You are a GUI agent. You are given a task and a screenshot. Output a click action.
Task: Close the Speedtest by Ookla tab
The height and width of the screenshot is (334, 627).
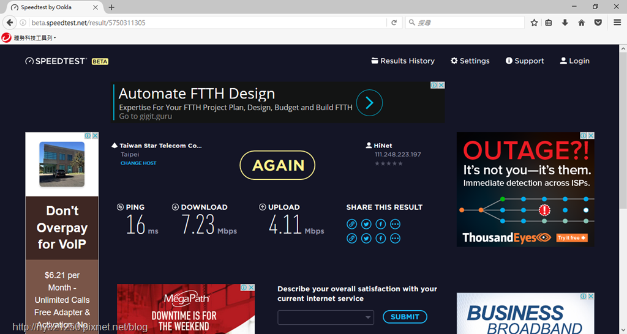pos(95,7)
